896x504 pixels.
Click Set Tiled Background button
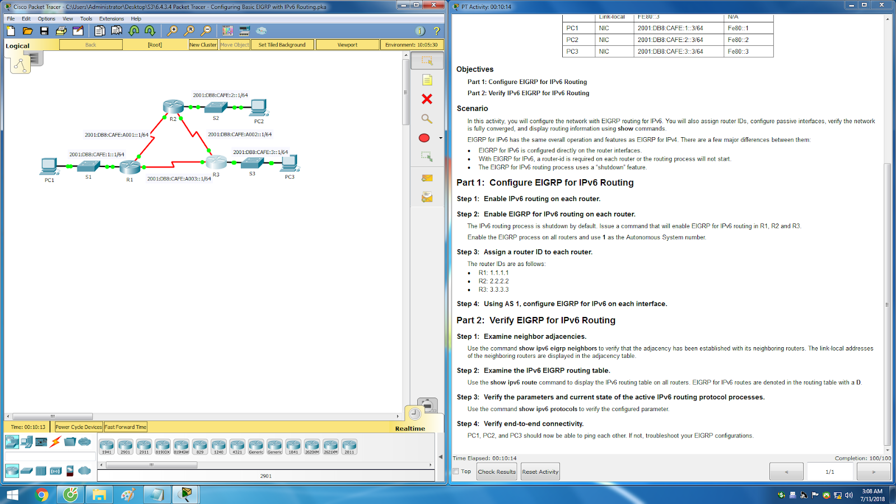click(282, 45)
